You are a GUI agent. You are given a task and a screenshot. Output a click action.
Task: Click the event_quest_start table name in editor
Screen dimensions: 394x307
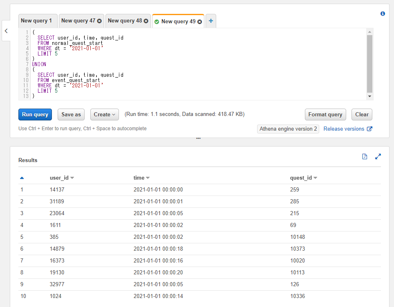[76, 80]
